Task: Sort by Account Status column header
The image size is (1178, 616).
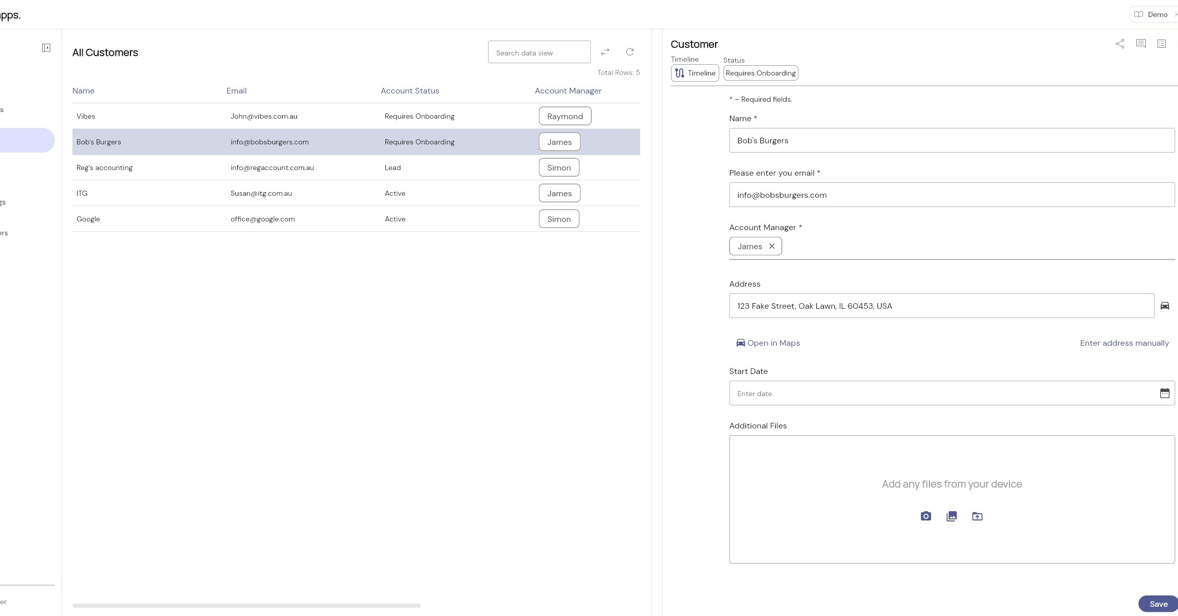Action: [x=409, y=91]
